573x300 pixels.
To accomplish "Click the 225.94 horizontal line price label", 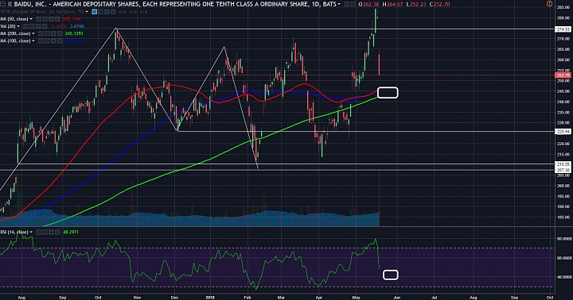I will tap(563, 132).
